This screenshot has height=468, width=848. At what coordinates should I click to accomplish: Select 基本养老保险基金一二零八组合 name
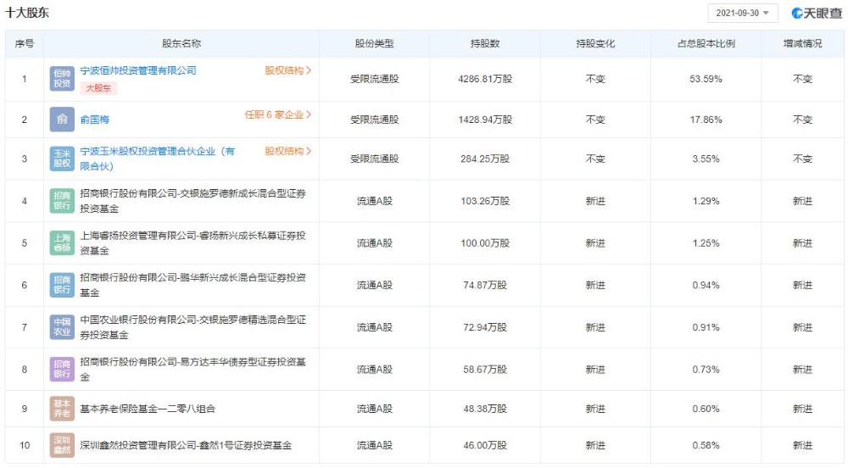[x=148, y=409]
